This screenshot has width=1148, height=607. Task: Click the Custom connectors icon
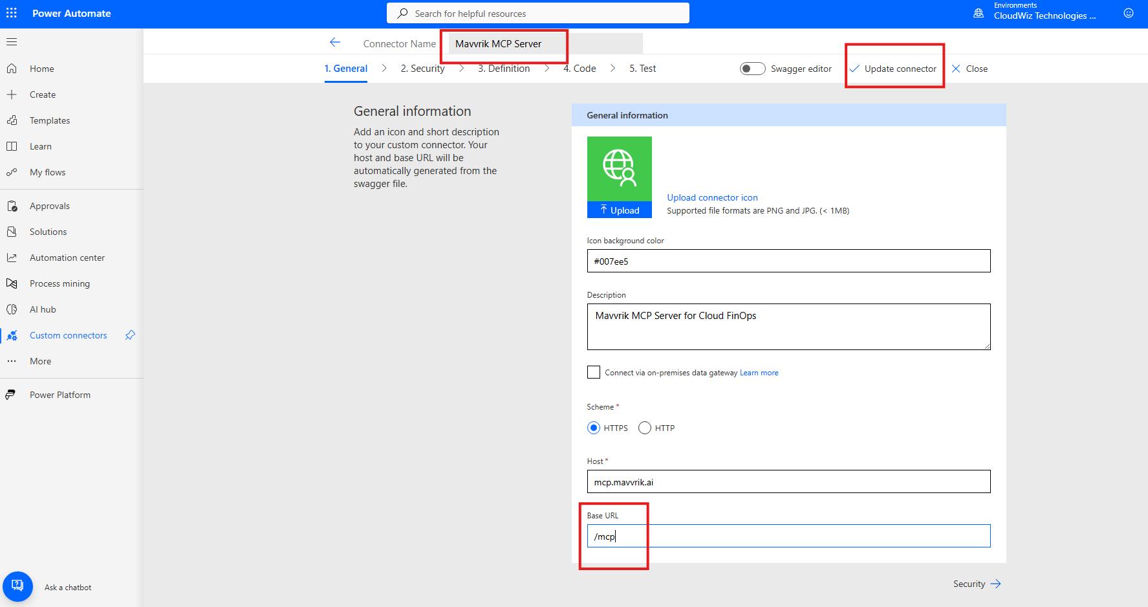tap(12, 335)
